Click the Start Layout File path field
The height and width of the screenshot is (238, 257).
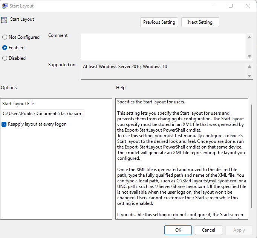click(x=43, y=114)
